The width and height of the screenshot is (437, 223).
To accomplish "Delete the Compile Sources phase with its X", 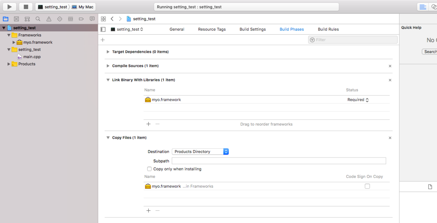I will (x=390, y=66).
